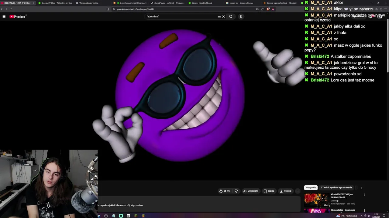Click chat message 'Lore csa jest też mocne'
The height and width of the screenshot is (218, 389).
coord(353,80)
